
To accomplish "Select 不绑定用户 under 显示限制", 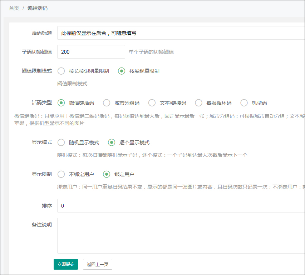I will coord(61,174).
